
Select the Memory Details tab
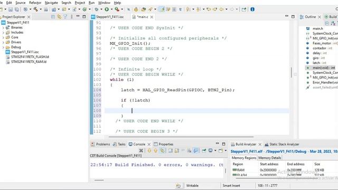270,158
